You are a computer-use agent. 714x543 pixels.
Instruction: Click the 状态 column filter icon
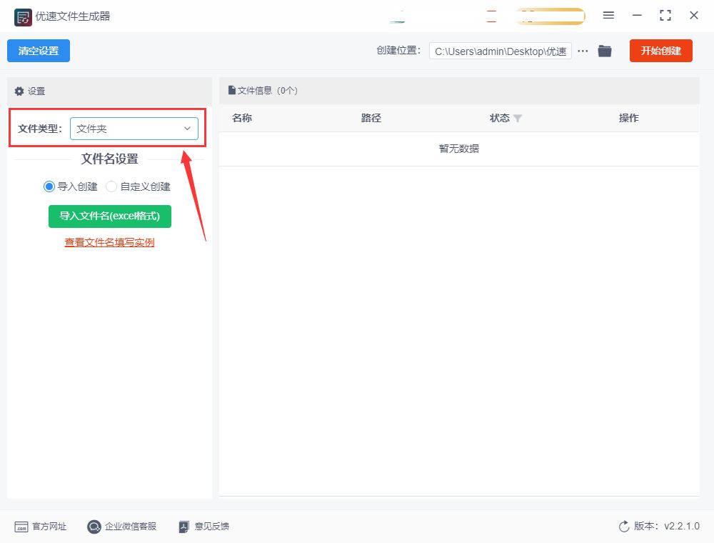point(517,119)
